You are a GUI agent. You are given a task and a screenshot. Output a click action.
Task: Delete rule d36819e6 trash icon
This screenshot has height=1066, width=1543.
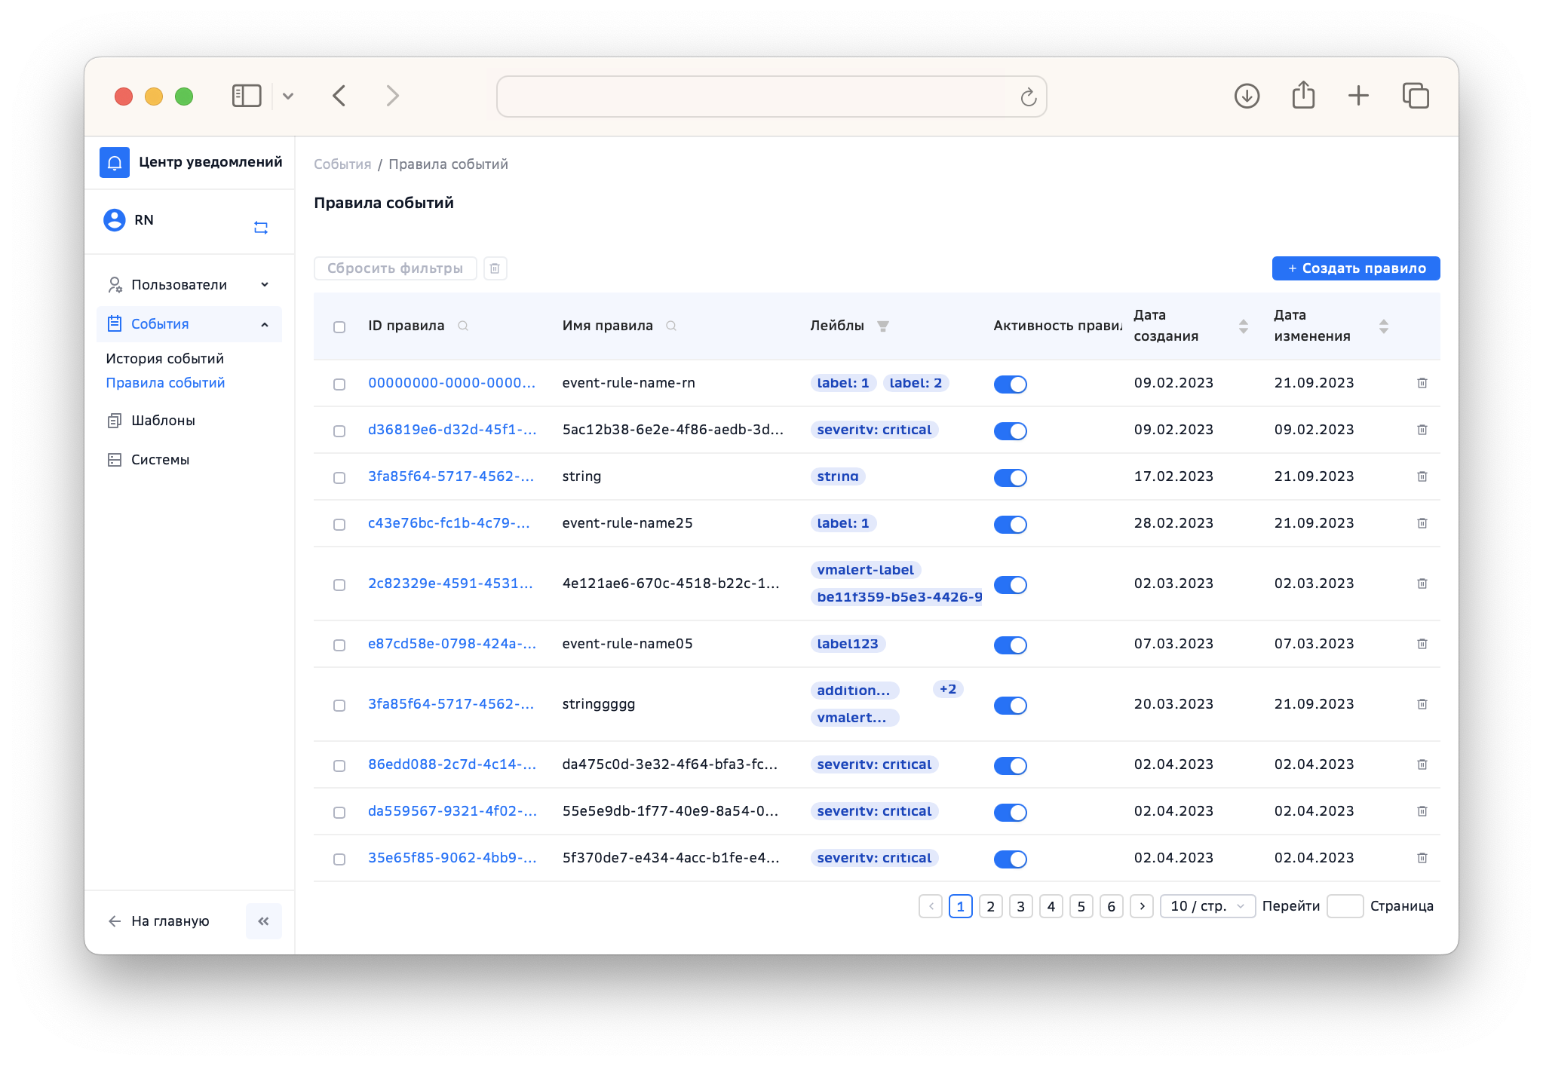pyautogui.click(x=1422, y=430)
